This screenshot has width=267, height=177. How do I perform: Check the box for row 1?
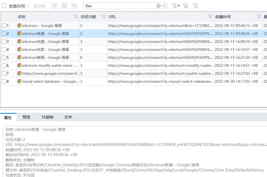[4, 26]
